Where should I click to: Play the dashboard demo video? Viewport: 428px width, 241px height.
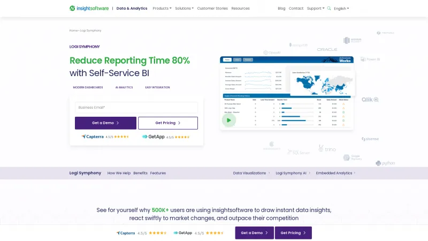coord(229,120)
